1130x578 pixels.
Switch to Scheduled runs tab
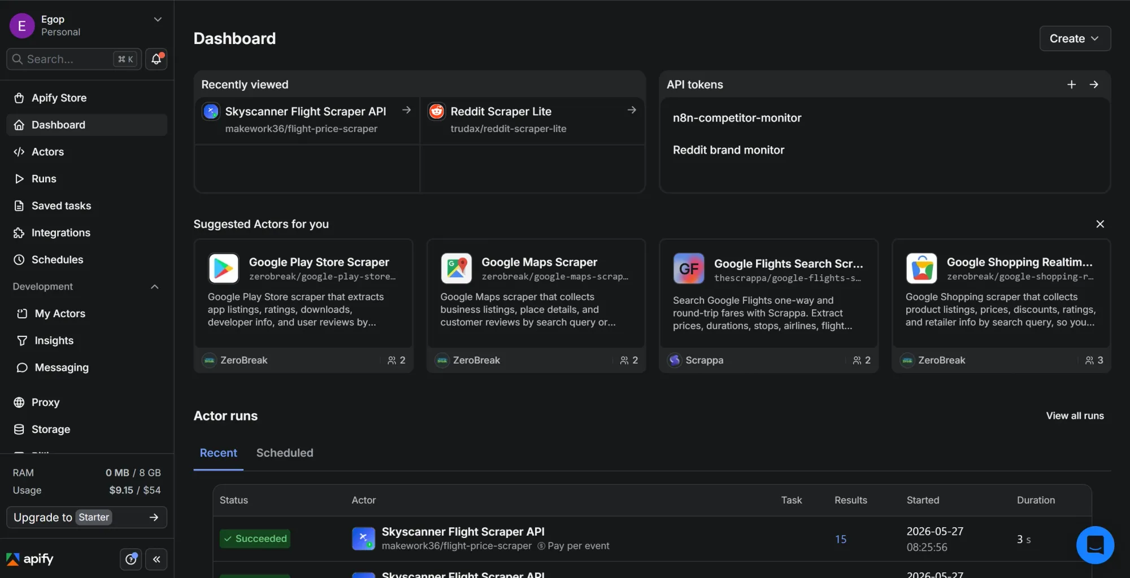(x=285, y=453)
